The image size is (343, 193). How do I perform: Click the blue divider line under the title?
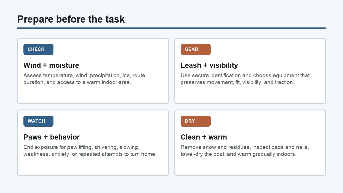pyautogui.click(x=171, y=28)
